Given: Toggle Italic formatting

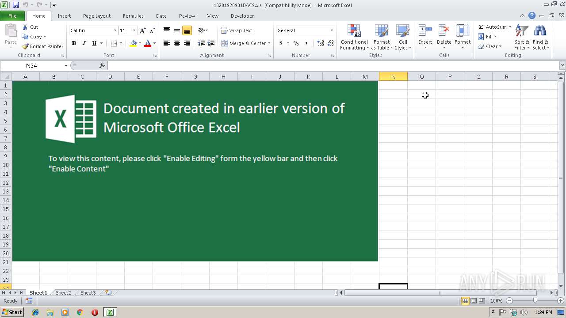Looking at the screenshot, I should [x=84, y=43].
